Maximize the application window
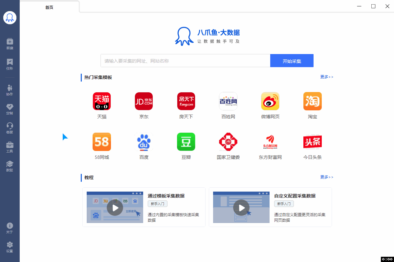The image size is (394, 262). (x=373, y=6)
